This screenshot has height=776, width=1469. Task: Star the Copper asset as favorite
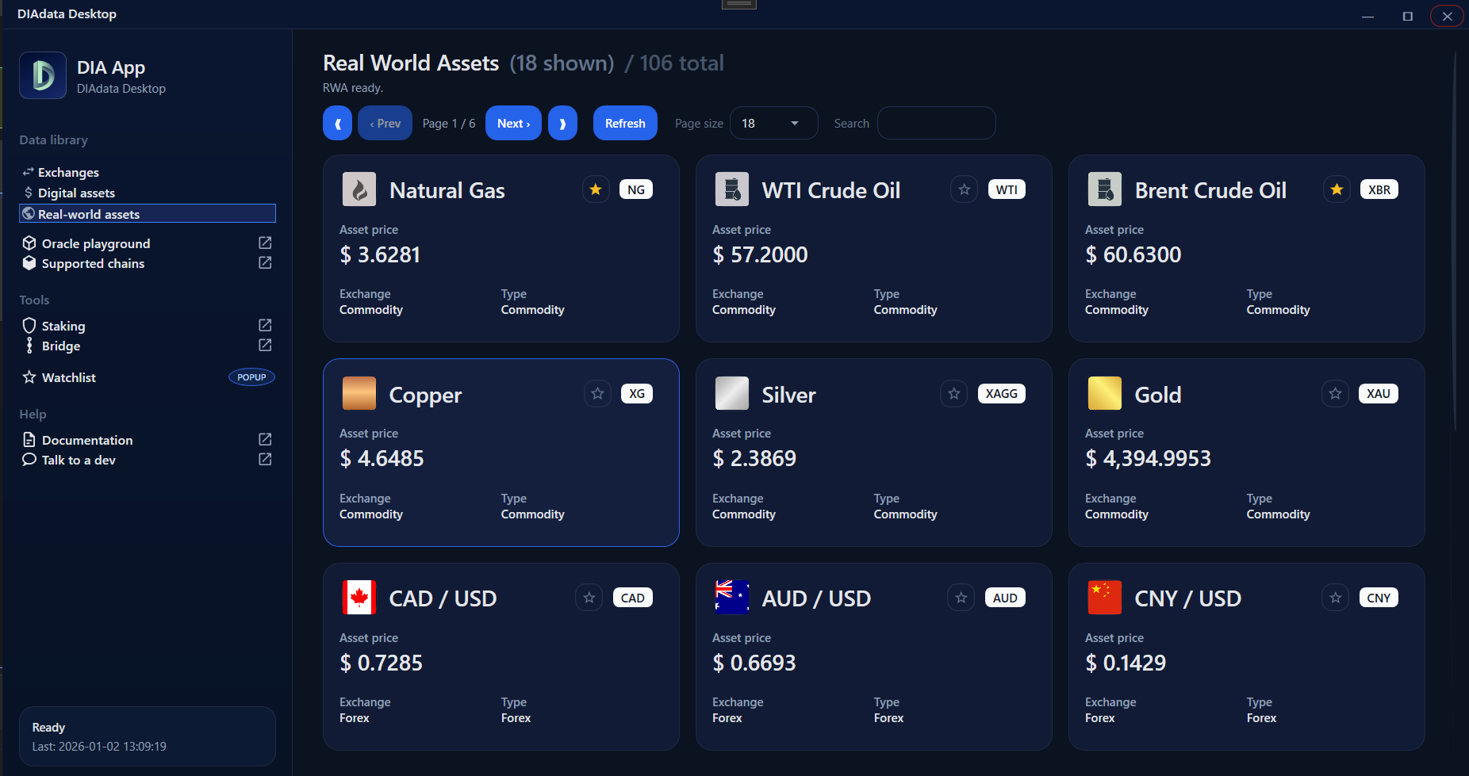pyautogui.click(x=597, y=394)
